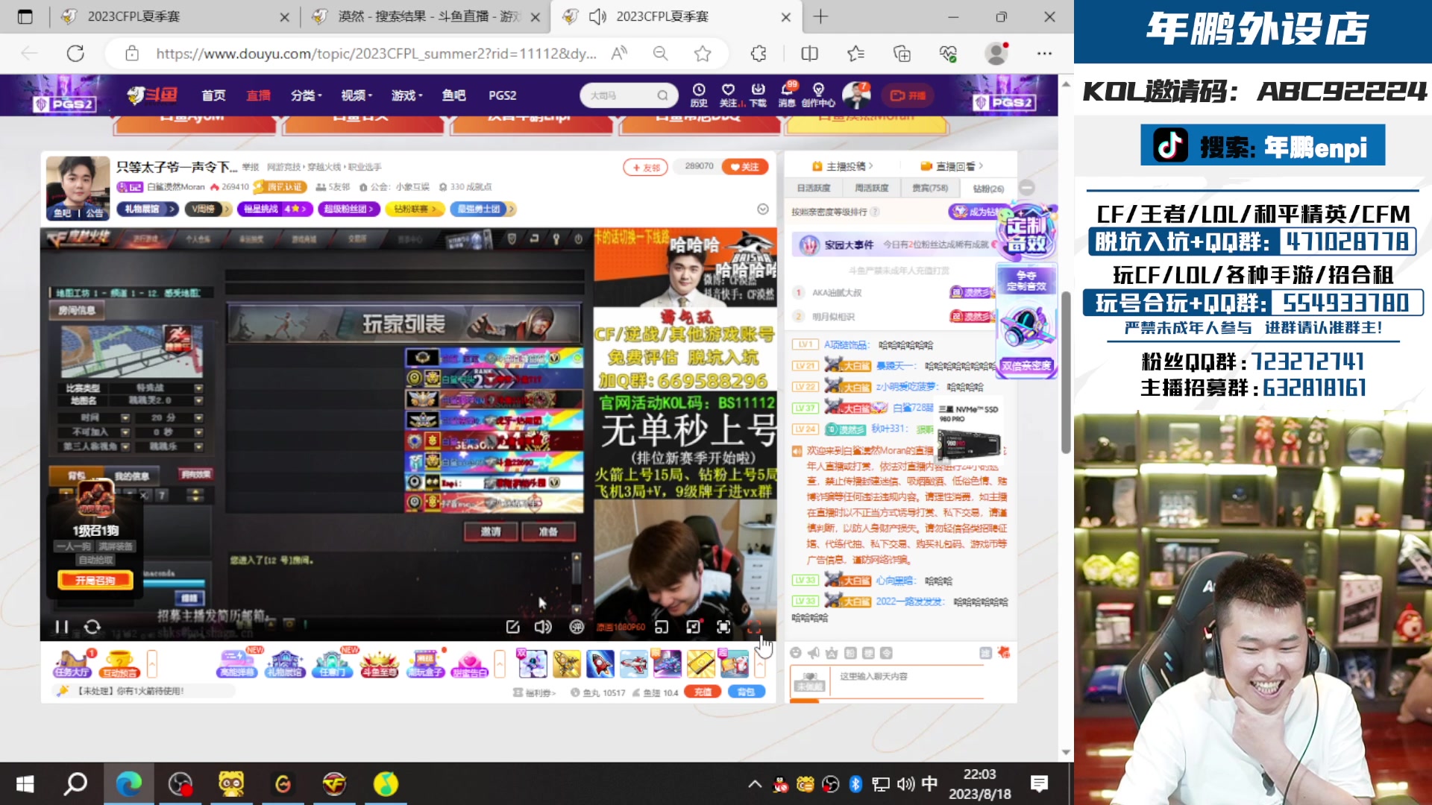
Task: Open video quality selector 原画1080P60
Action: [x=621, y=628]
